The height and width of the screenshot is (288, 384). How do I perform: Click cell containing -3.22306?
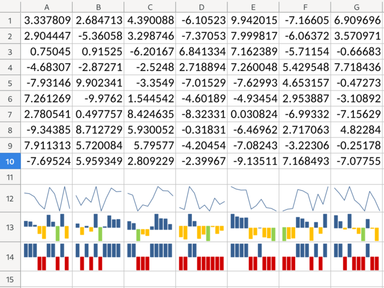coord(305,146)
